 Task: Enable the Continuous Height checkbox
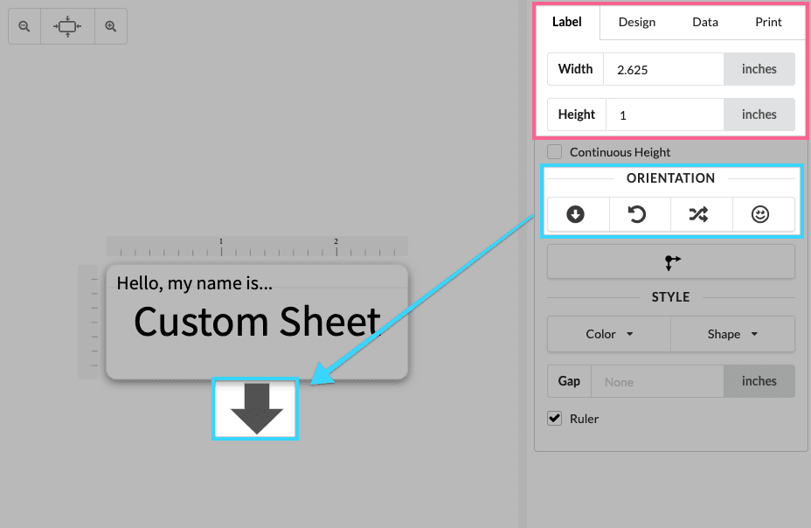(554, 151)
